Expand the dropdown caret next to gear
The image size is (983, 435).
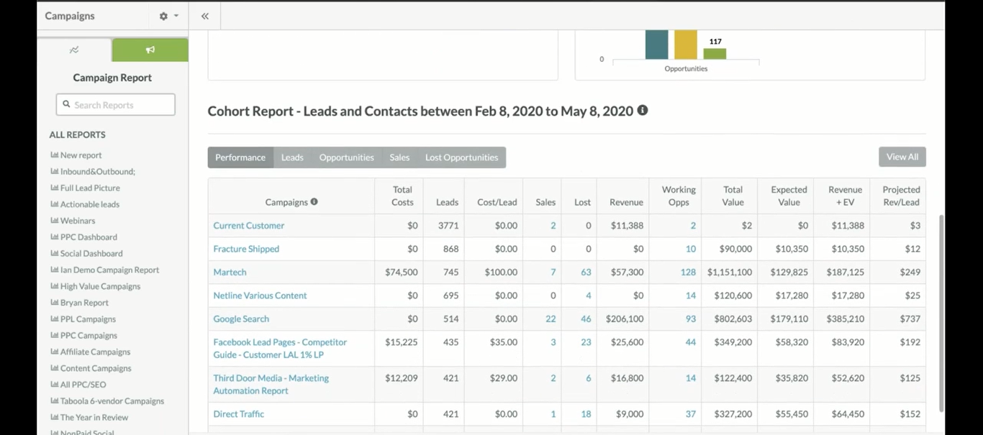click(x=176, y=16)
